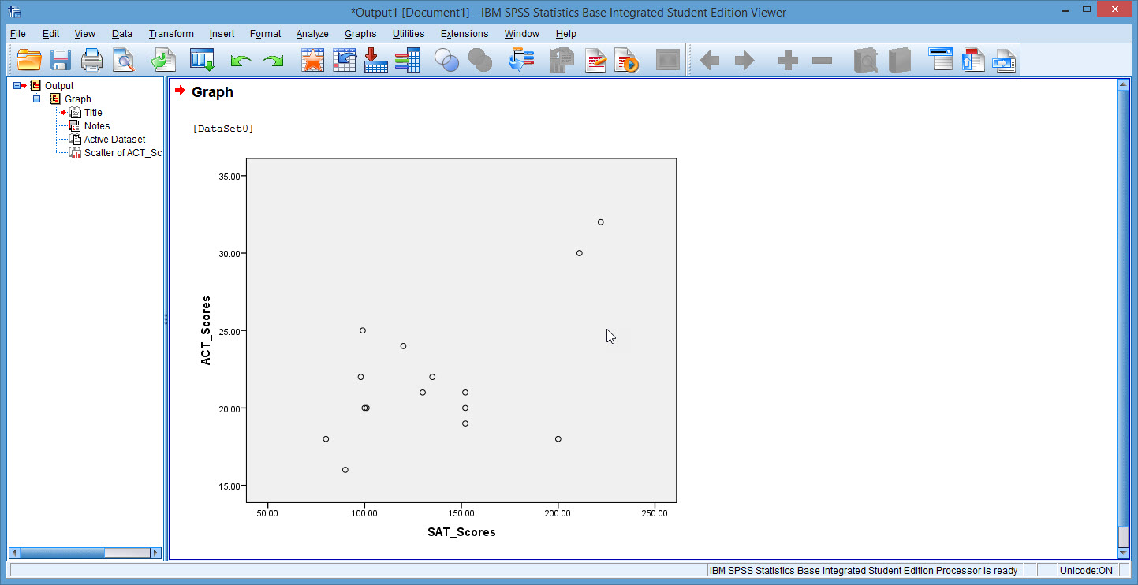Promote outline item with left arrow

[x=710, y=60]
